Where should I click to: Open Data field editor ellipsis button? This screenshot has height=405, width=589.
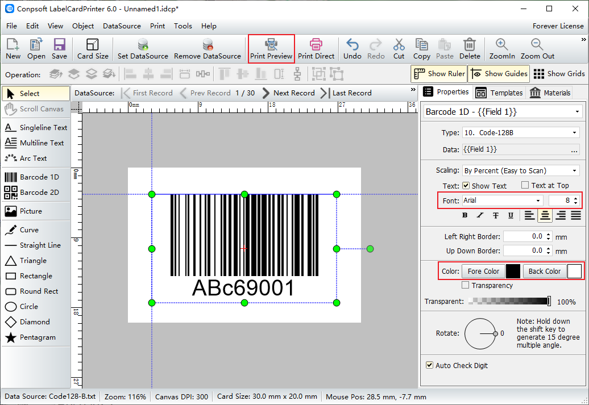click(574, 150)
